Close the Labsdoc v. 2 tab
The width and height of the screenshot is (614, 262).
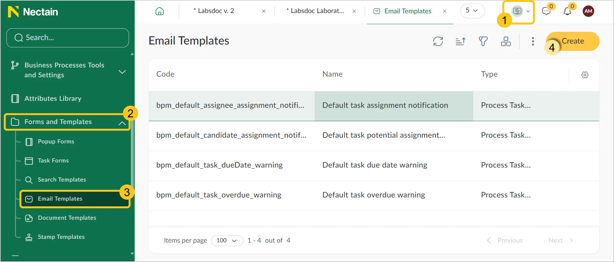[264, 11]
